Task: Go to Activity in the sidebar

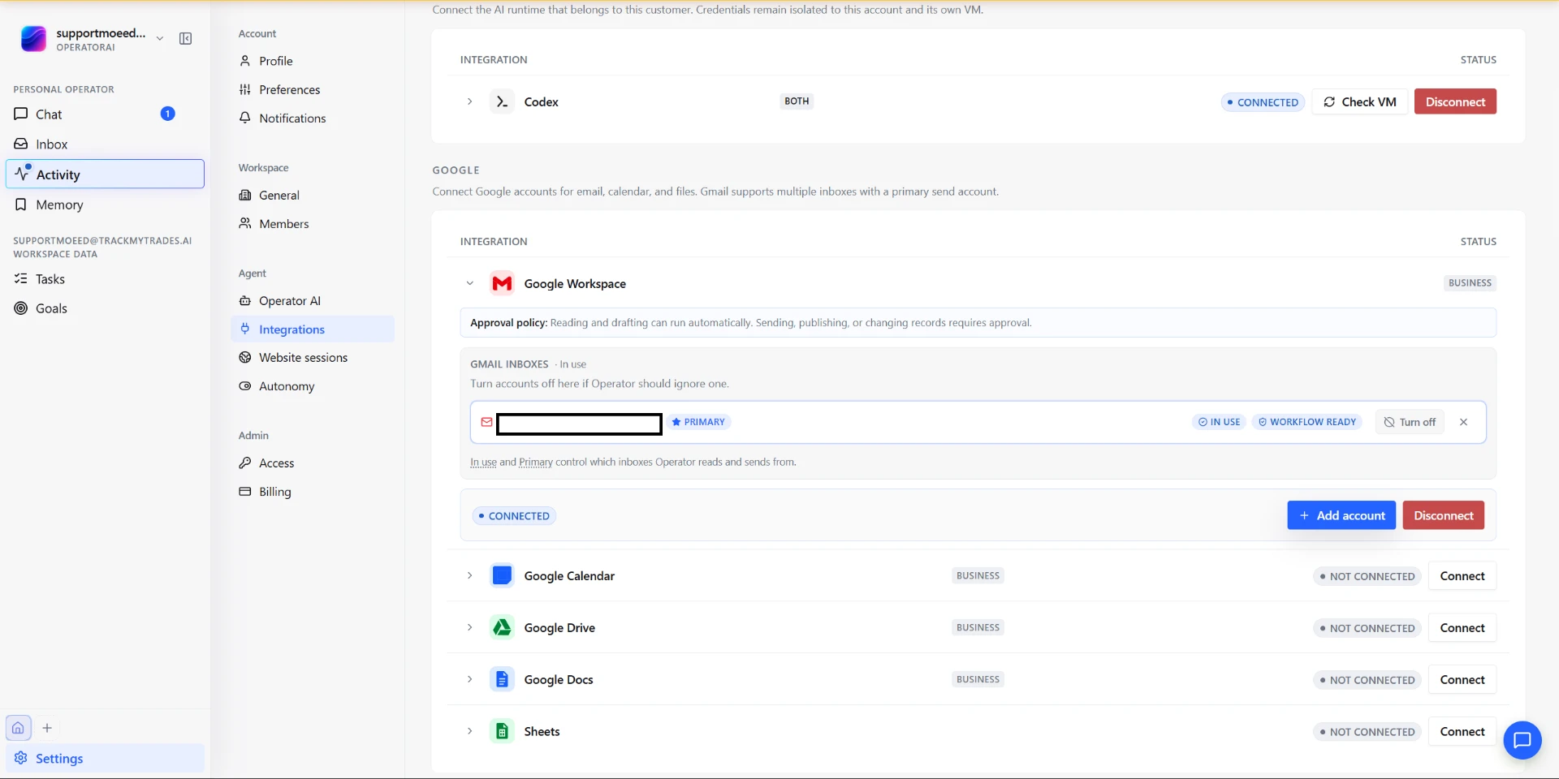Action: point(105,174)
